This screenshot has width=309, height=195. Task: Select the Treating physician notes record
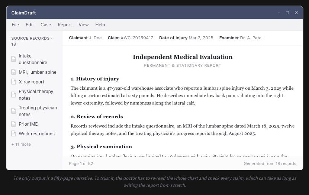point(34,111)
